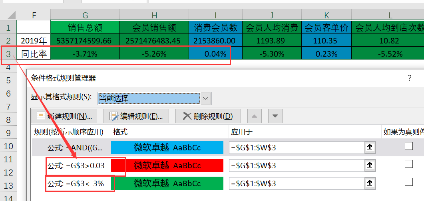Select row 3 header

click(x=8, y=54)
